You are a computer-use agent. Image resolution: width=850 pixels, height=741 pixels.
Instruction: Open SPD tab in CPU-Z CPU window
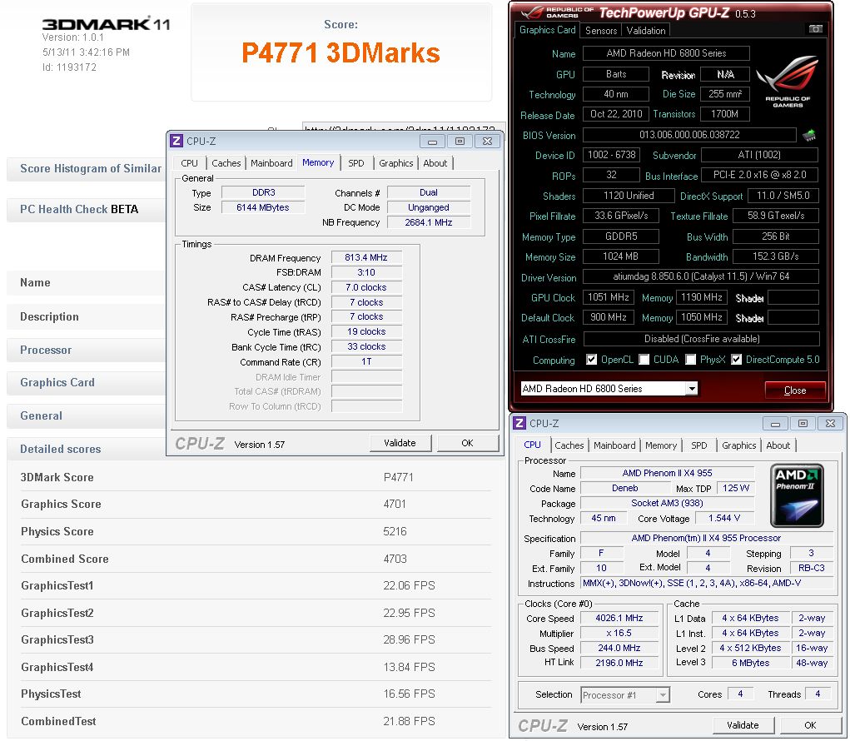[x=698, y=445]
